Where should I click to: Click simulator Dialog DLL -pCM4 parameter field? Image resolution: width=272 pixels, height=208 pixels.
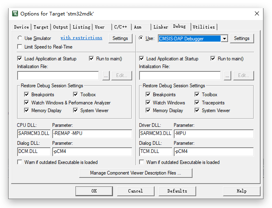(92, 152)
